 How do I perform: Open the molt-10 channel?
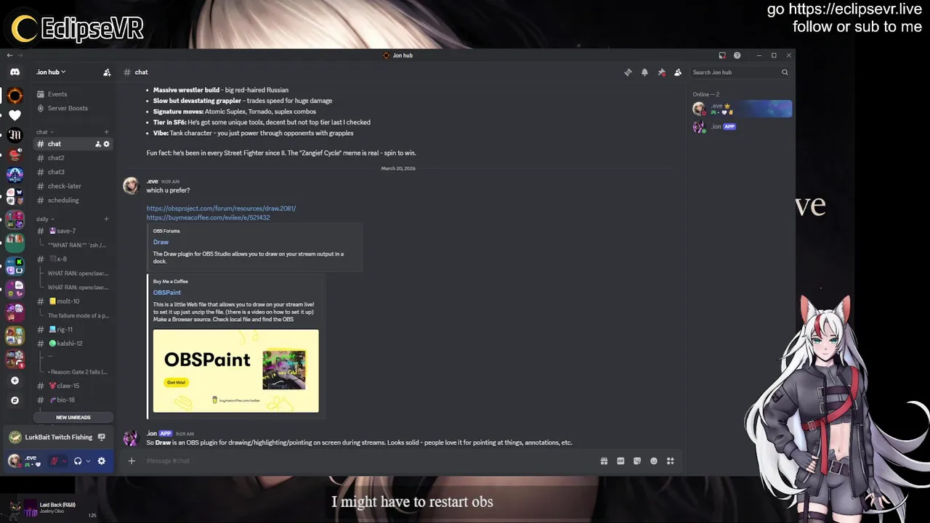coord(68,301)
